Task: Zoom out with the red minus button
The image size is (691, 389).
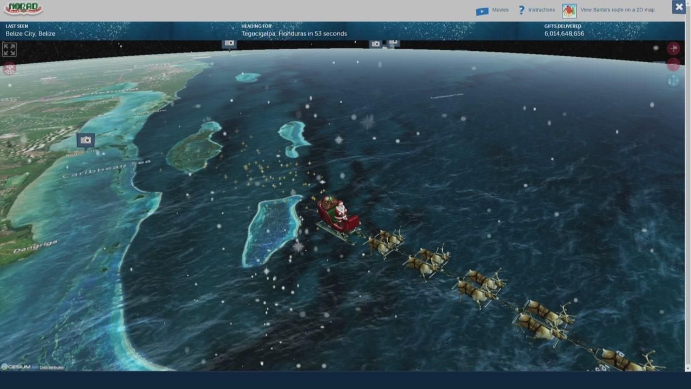Action: tap(673, 64)
